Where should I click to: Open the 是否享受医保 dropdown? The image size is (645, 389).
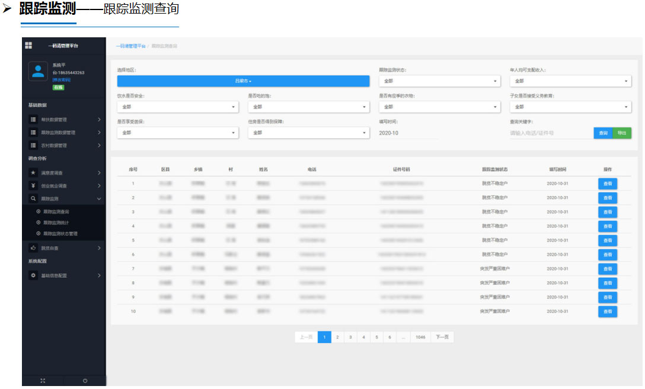pyautogui.click(x=178, y=133)
